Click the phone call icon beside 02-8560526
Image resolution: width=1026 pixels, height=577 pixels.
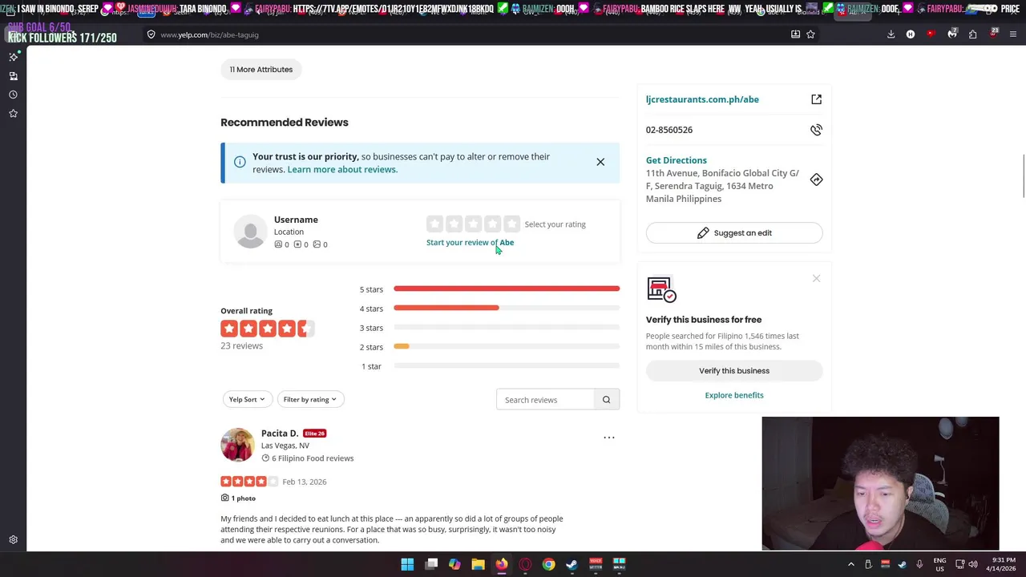(816, 130)
